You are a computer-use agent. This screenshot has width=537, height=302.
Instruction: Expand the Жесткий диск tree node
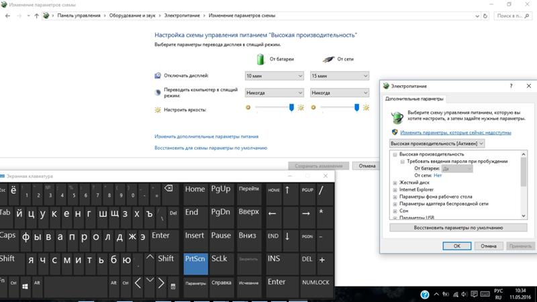[x=395, y=183]
